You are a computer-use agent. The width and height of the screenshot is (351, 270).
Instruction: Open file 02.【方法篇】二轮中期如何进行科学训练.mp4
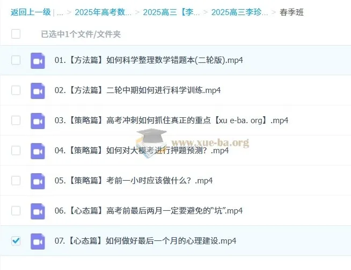(137, 90)
